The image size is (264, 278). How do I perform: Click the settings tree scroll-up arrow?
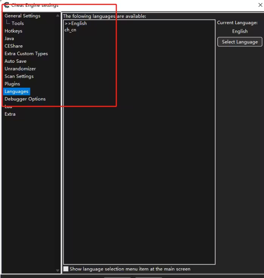(58, 16)
